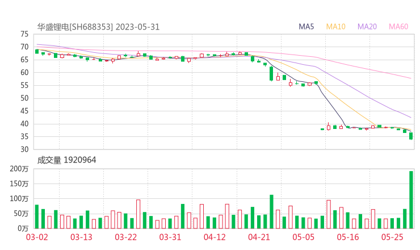The width and height of the screenshot is (420, 250).
Task: Click the 0万 volume axis label
Action: (x=23, y=228)
